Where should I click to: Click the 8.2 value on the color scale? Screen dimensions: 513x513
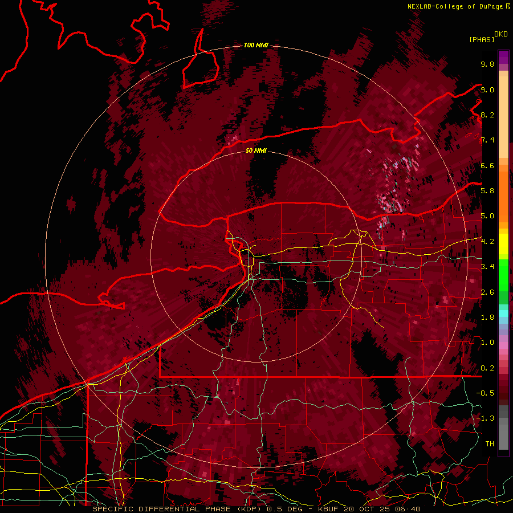point(487,115)
